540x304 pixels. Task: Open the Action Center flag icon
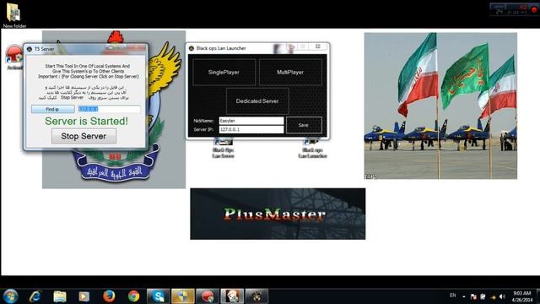point(473,296)
